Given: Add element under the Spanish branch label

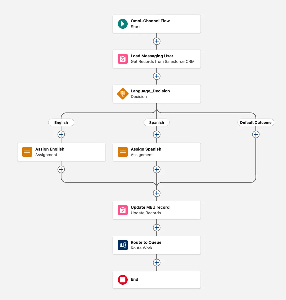Looking at the screenshot, I should click(157, 135).
